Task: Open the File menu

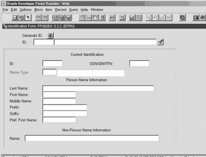Action: click(x=5, y=10)
